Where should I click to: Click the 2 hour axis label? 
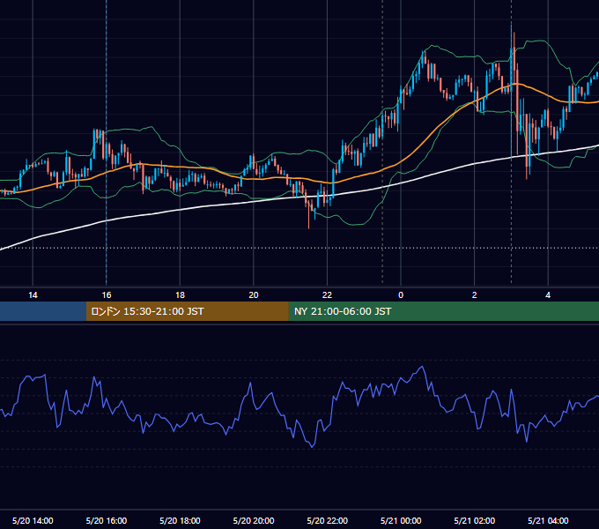[x=475, y=295]
